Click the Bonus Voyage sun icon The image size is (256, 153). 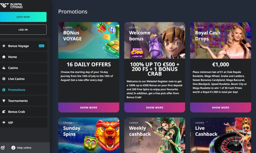[4, 46]
